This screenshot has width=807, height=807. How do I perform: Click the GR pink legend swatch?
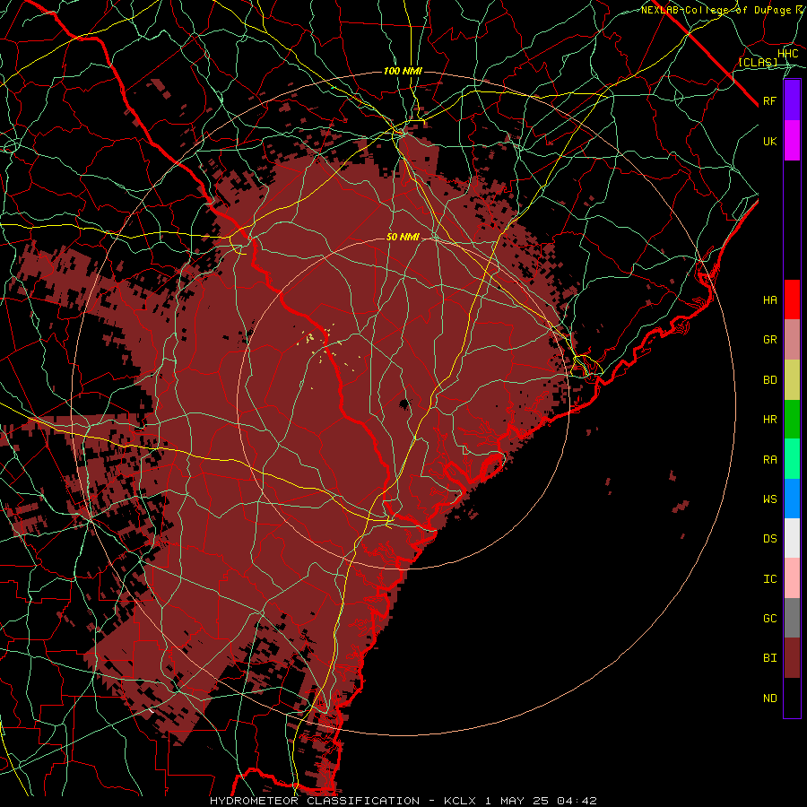(792, 339)
